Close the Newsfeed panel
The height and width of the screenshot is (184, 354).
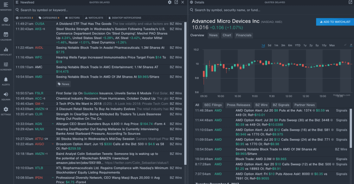[x=183, y=2]
